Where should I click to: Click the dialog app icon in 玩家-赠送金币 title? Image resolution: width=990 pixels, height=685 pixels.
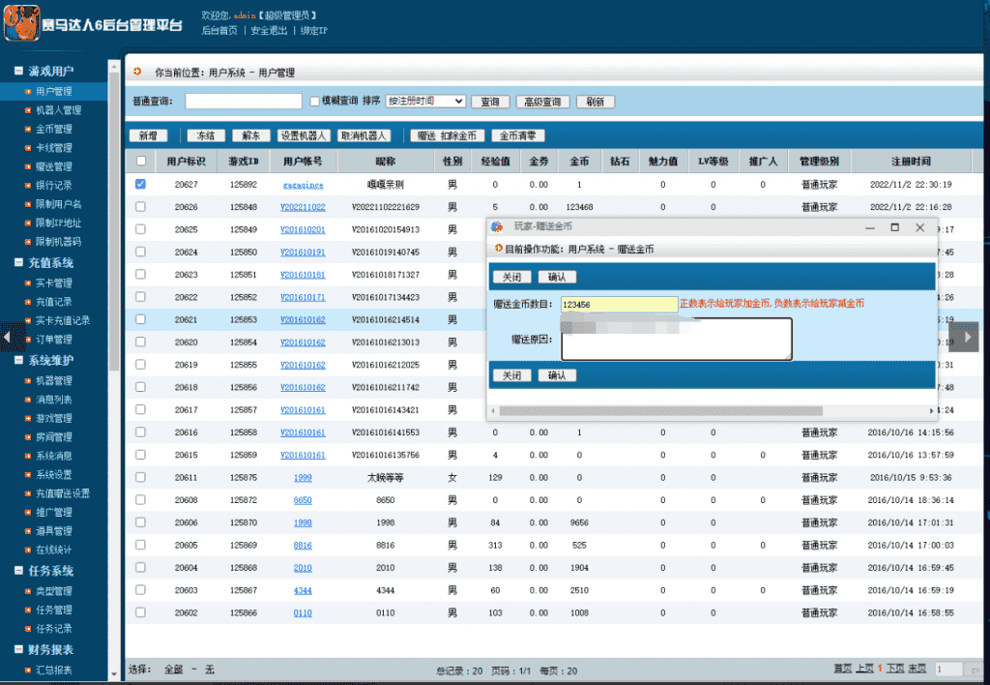click(x=498, y=226)
